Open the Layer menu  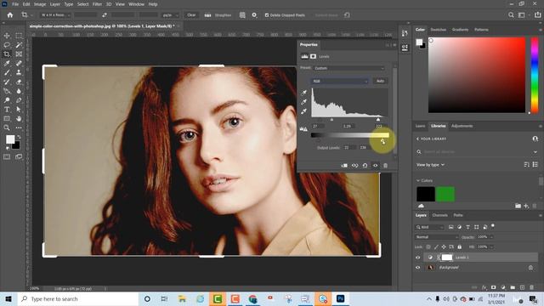pos(54,4)
